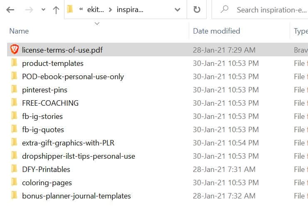Select the product-templates folder name

tap(53, 63)
